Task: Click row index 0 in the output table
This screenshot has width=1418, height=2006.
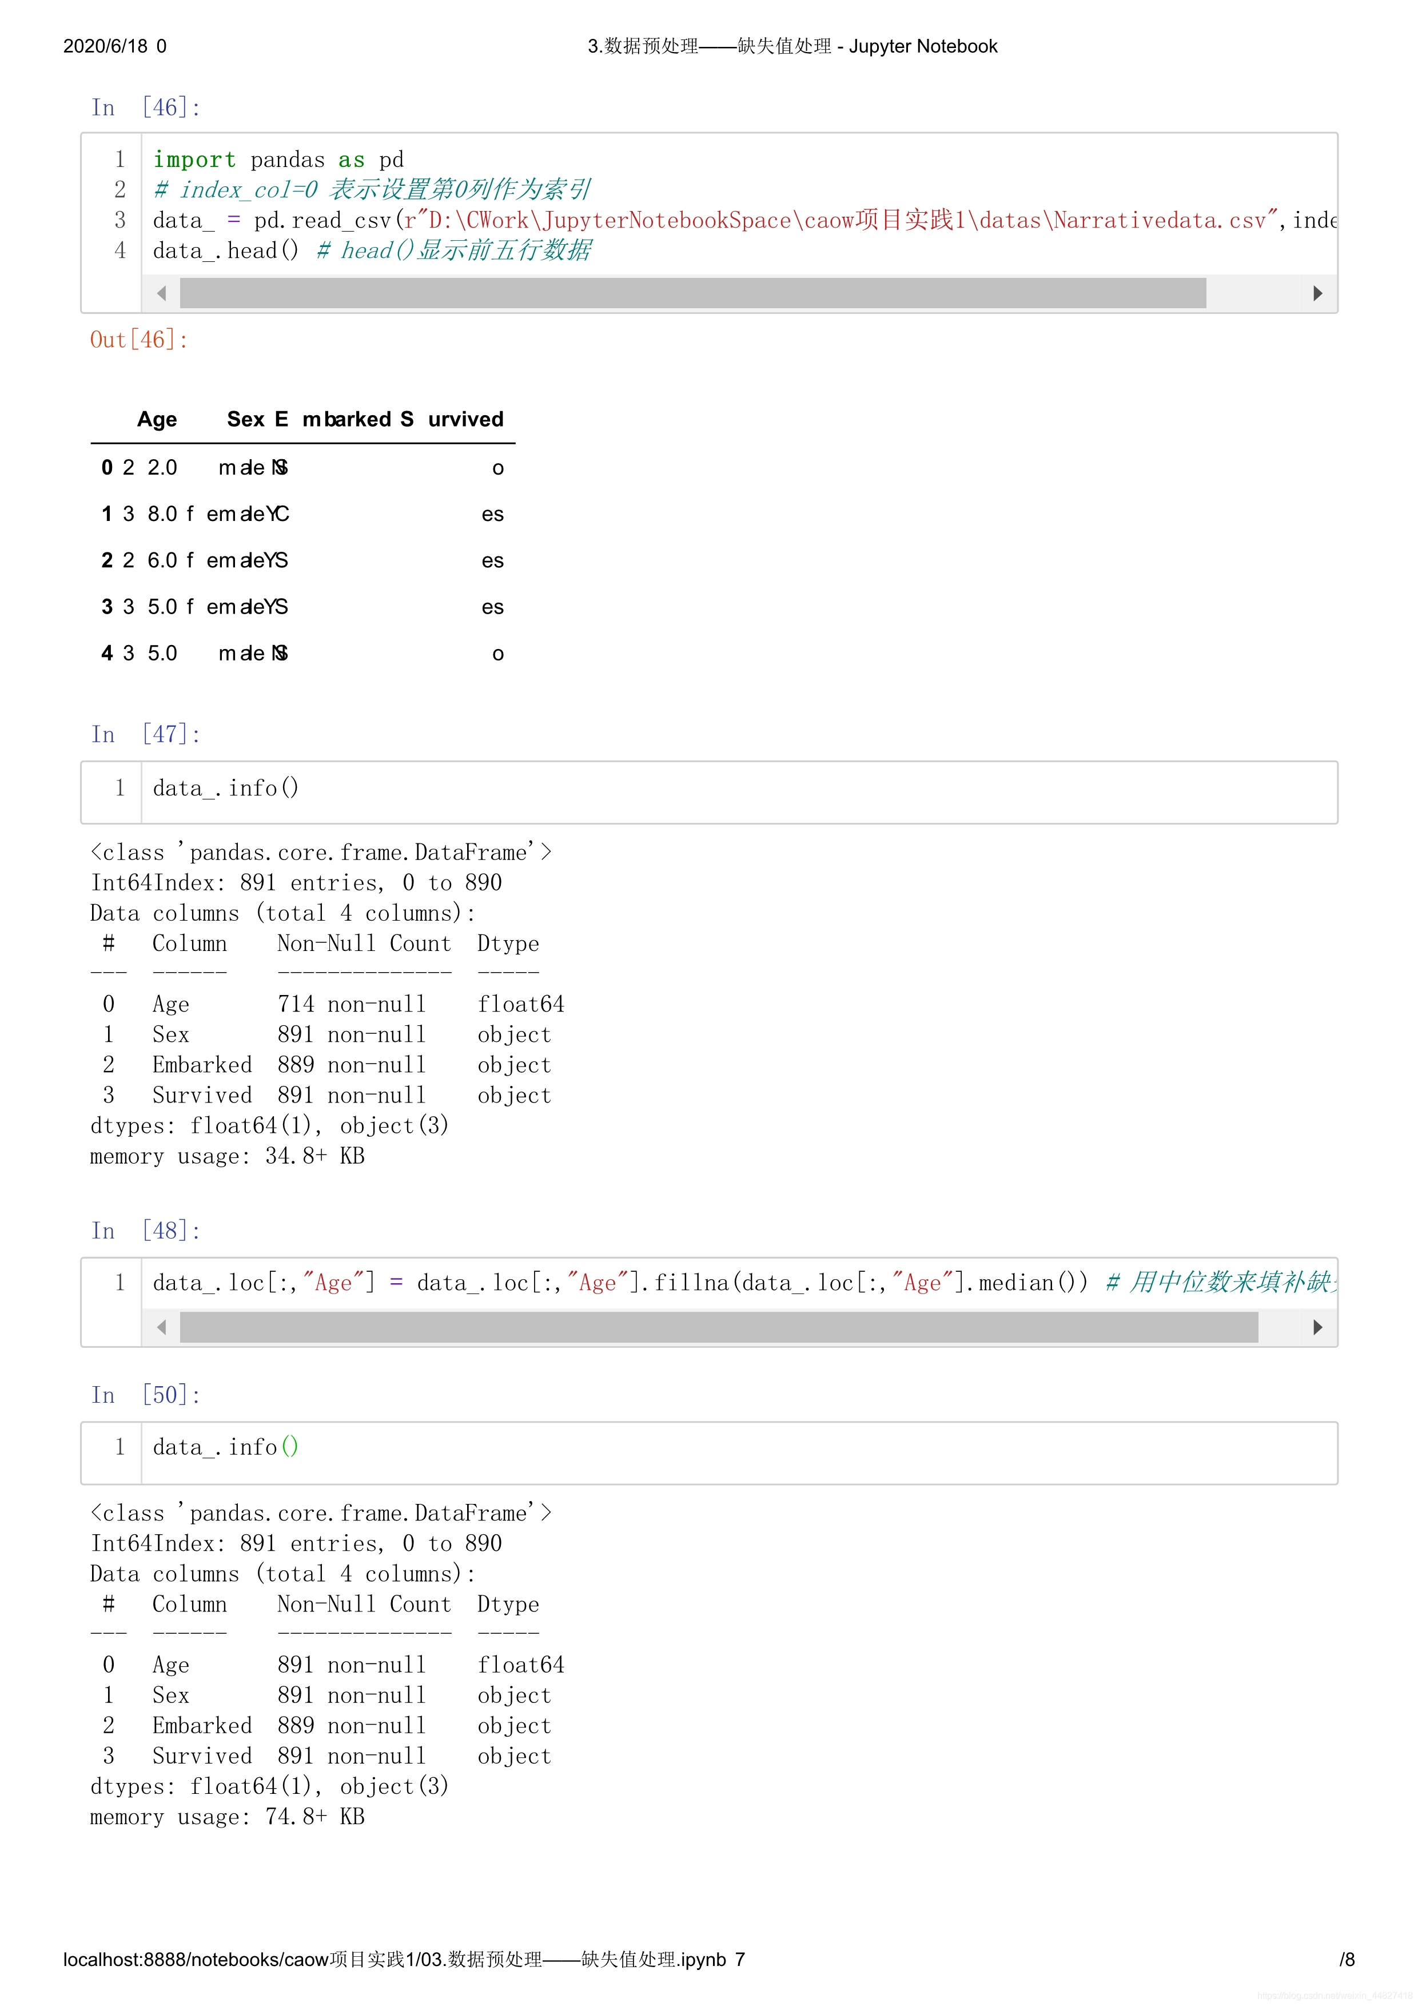Action: pyautogui.click(x=106, y=467)
